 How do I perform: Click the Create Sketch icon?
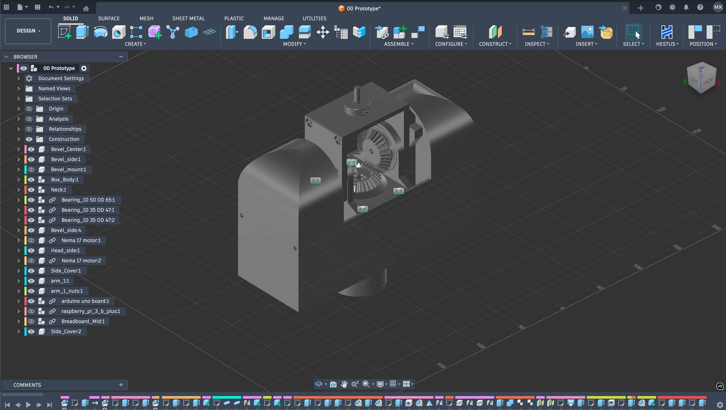[x=65, y=32]
